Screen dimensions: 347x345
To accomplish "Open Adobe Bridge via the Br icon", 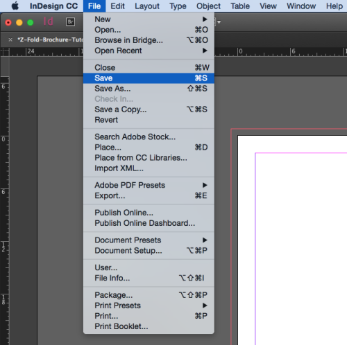I will pos(70,22).
